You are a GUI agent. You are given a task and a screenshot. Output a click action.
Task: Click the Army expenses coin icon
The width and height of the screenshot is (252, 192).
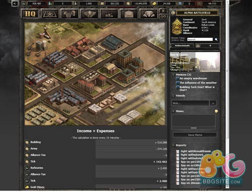(27, 149)
